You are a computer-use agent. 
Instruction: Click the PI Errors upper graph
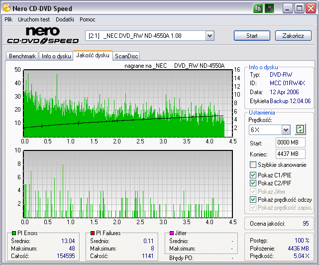point(128,103)
